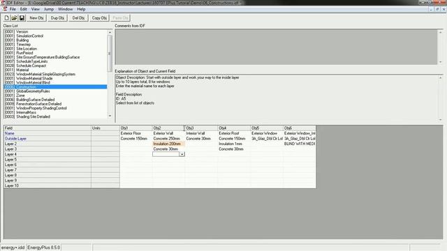Click the Comments from IDF scroll up arrow
447x251 pixels.
(x=440, y=32)
